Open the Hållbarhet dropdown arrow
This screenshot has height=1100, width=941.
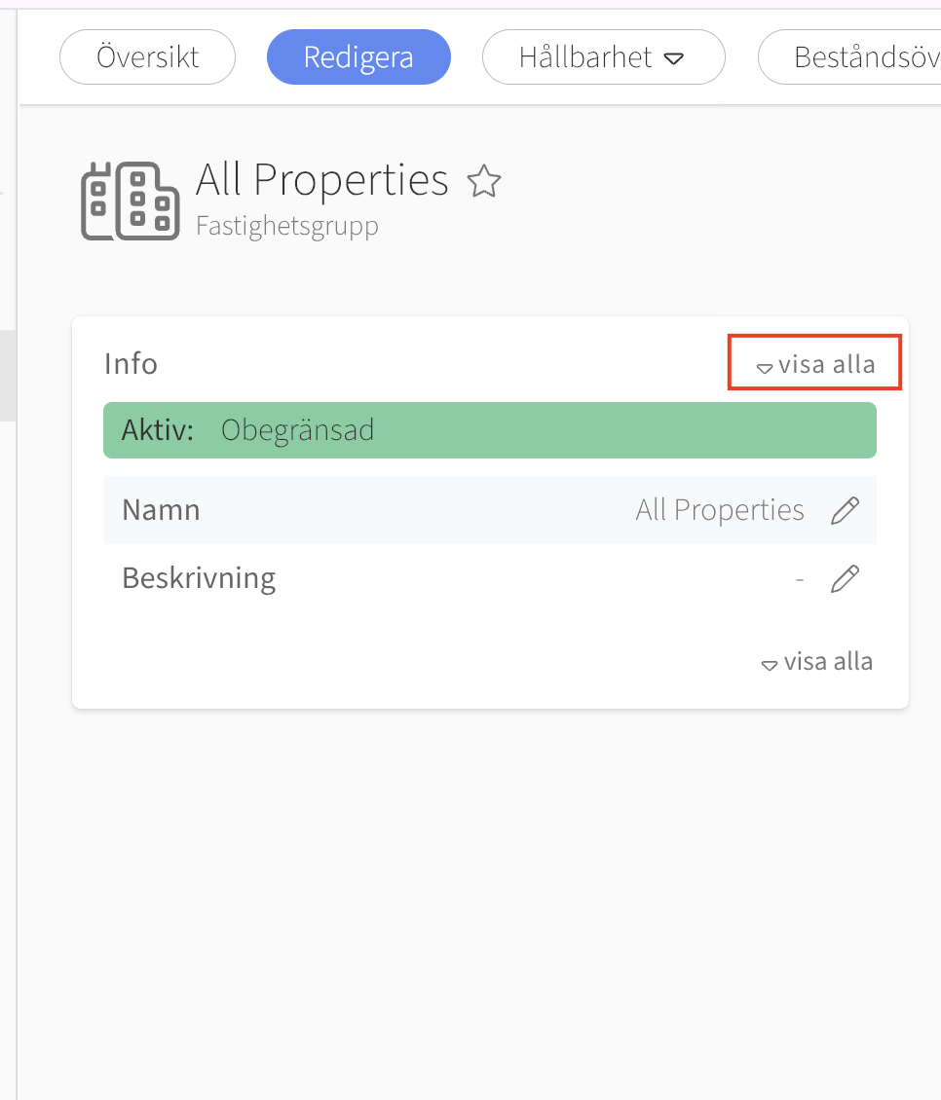click(x=674, y=58)
